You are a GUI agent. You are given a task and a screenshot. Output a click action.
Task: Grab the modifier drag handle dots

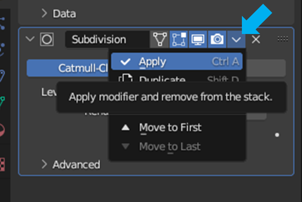(283, 39)
